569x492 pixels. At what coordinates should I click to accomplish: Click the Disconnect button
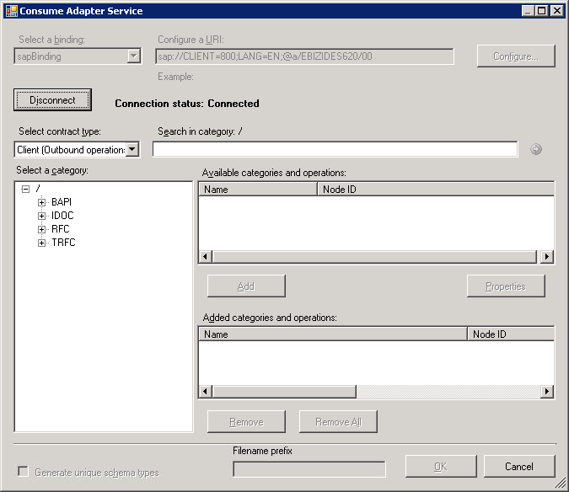point(52,99)
